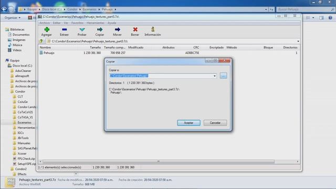Click the Aceptar button
The height and width of the screenshot is (189, 336).
[x=189, y=123]
